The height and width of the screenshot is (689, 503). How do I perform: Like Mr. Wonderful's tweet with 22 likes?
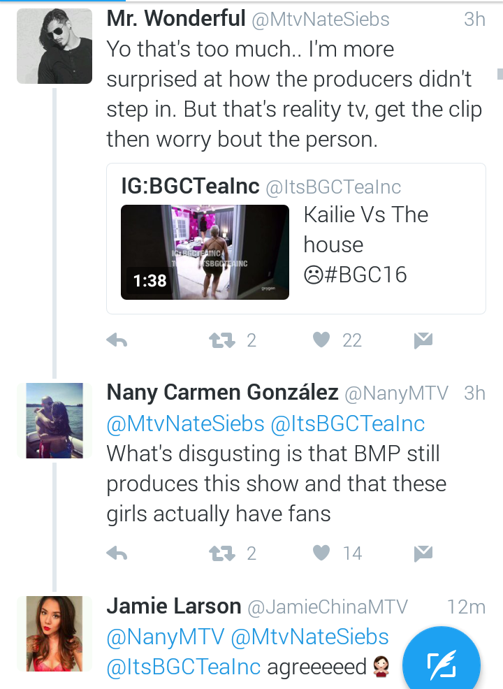tap(321, 340)
